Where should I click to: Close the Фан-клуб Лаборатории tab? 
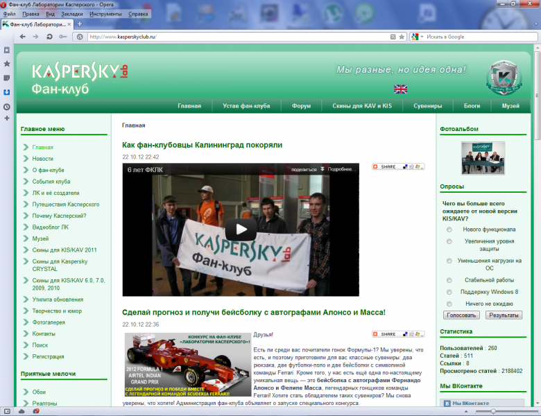click(x=69, y=24)
